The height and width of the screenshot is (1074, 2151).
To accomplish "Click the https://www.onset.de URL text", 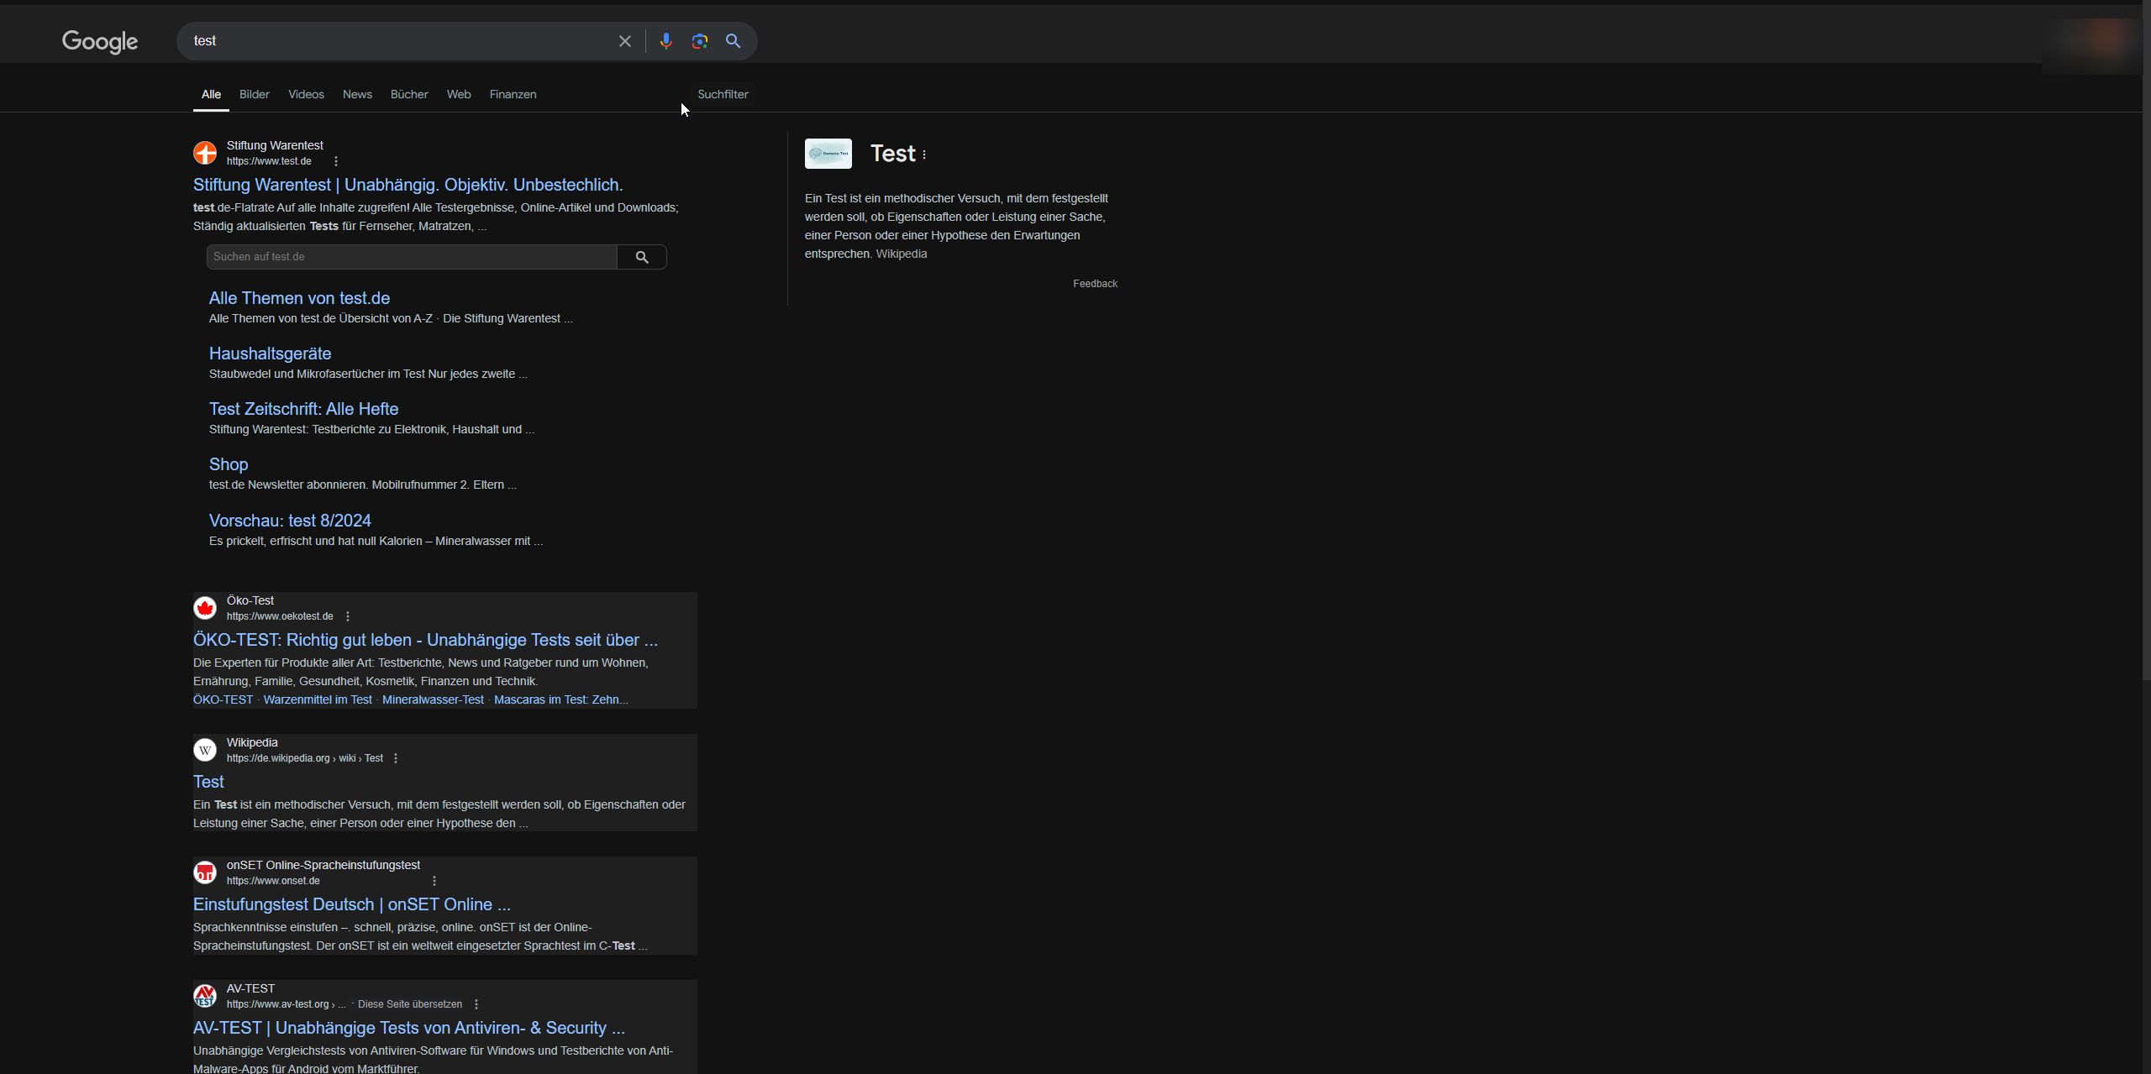I will pos(273,881).
